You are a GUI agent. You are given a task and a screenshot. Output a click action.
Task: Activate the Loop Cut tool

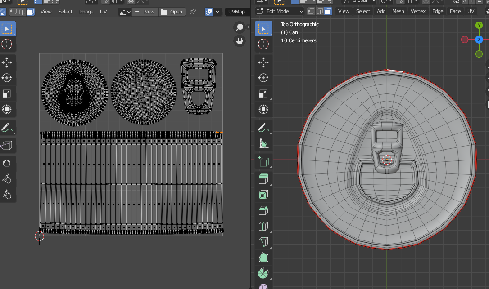(x=263, y=226)
